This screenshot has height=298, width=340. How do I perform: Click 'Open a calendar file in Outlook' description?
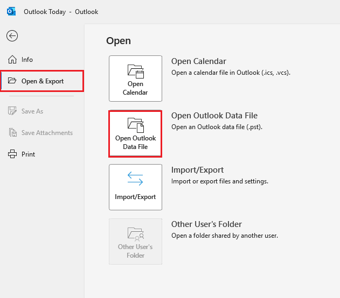[231, 73]
